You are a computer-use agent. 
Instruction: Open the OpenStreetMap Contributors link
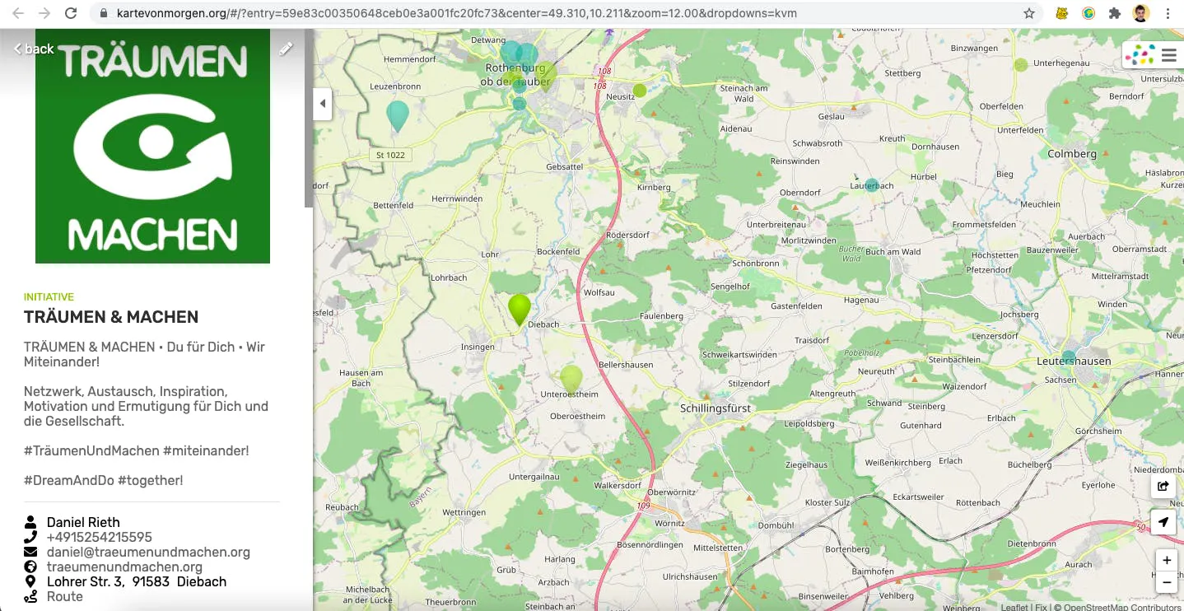pos(1122,608)
